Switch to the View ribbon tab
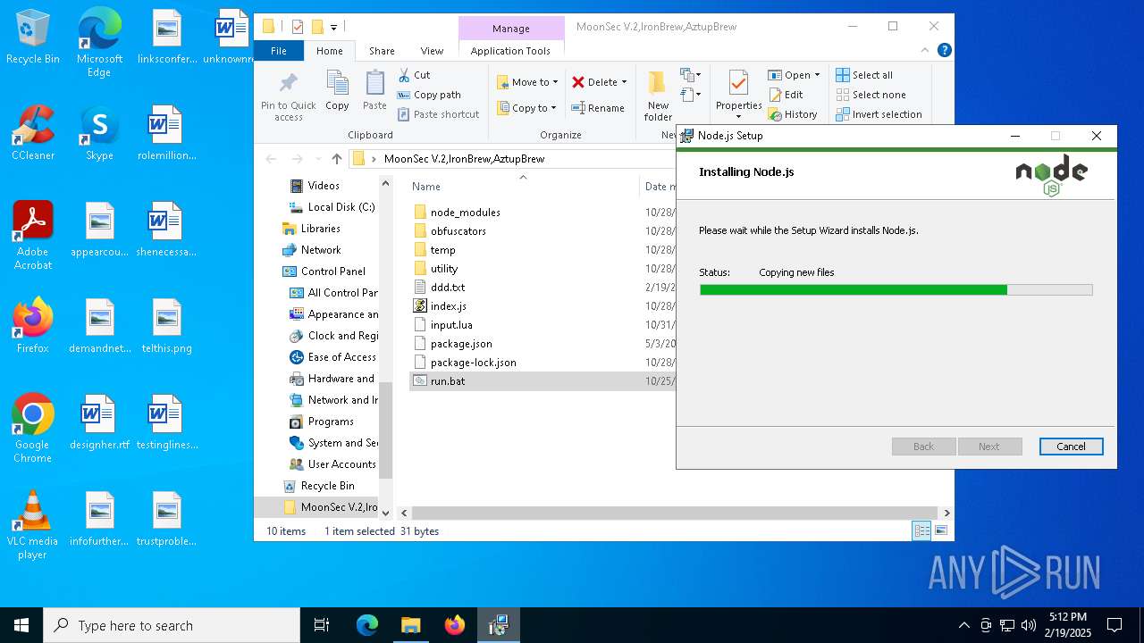Image resolution: width=1144 pixels, height=643 pixels. (x=432, y=51)
